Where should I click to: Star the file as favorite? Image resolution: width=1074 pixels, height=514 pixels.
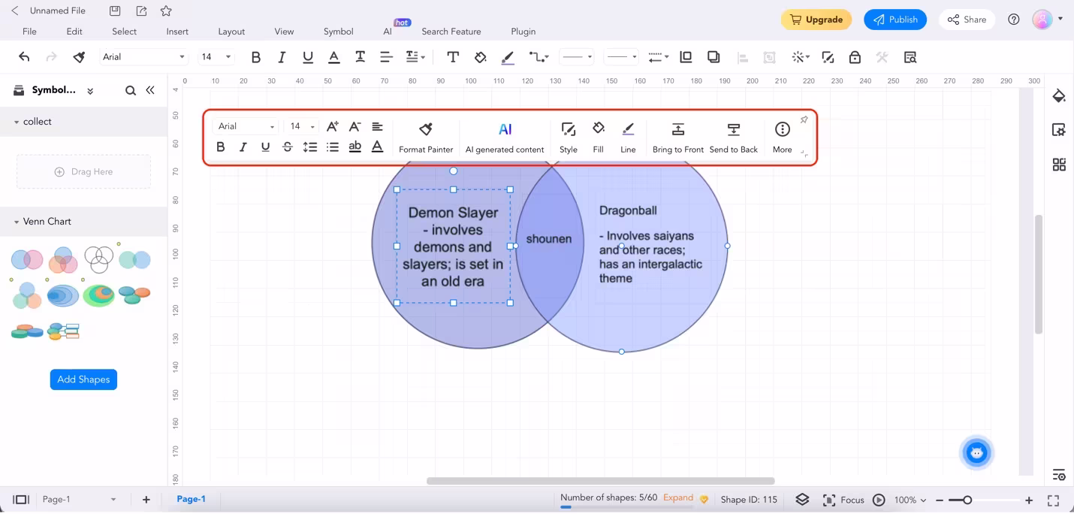(x=166, y=11)
